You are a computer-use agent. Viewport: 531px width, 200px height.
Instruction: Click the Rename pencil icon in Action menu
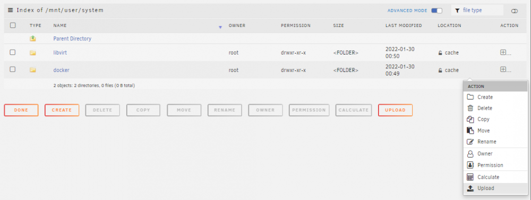click(470, 142)
